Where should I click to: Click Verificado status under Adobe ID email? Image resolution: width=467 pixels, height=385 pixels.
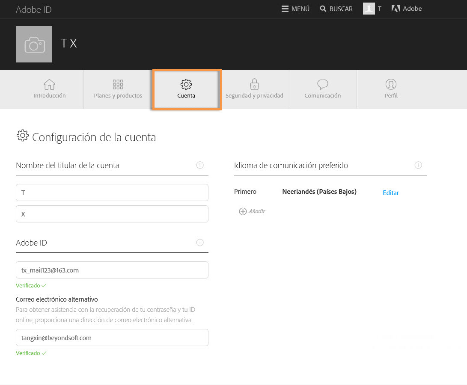pos(31,286)
